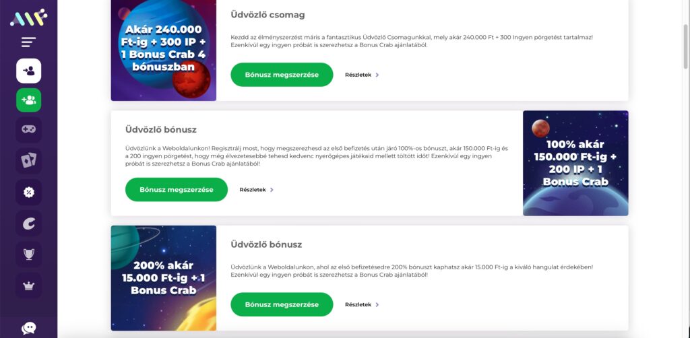Expand the sidebar hamburger menu

coord(28,42)
